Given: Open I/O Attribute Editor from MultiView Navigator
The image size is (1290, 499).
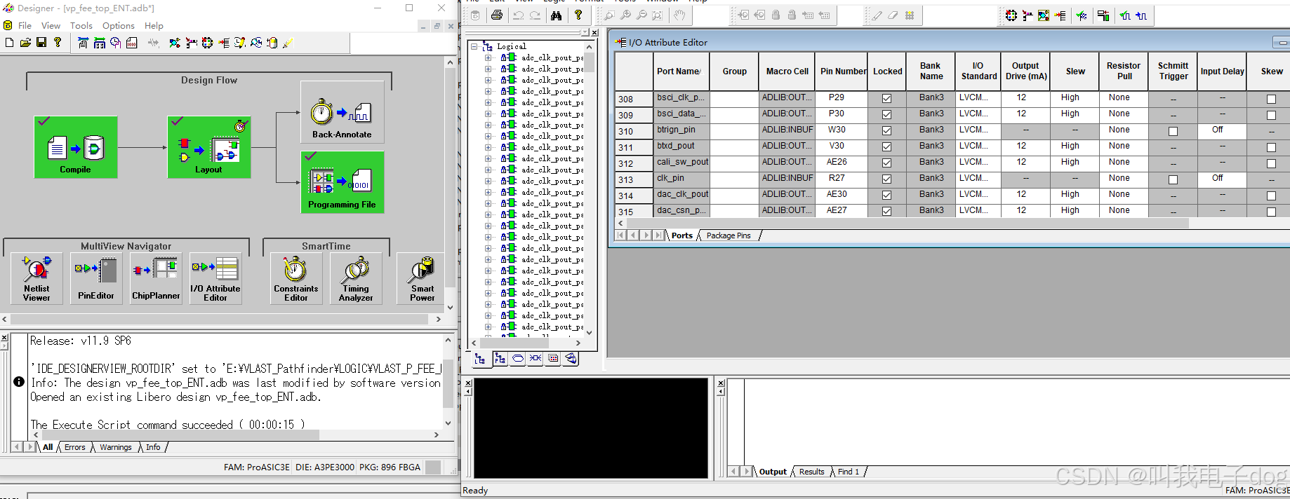Looking at the screenshot, I should tap(215, 278).
